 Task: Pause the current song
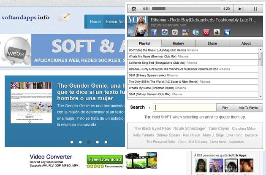pos(255,8)
